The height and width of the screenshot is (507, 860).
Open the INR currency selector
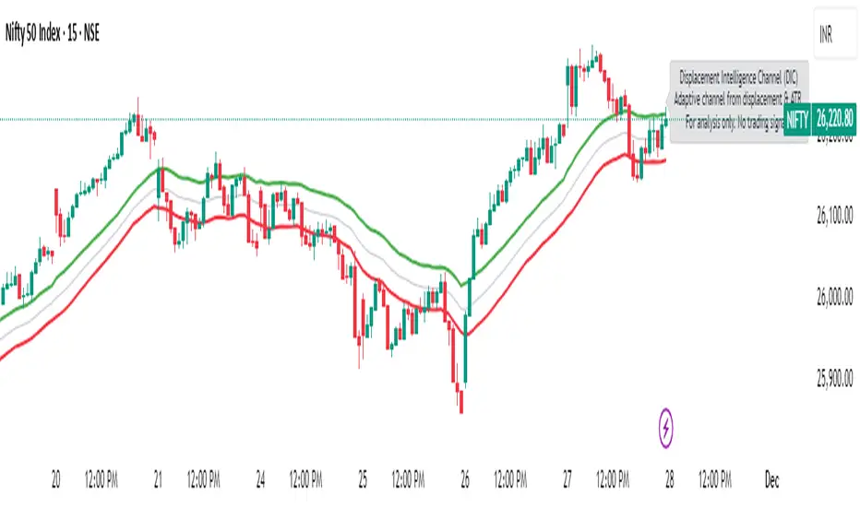832,34
